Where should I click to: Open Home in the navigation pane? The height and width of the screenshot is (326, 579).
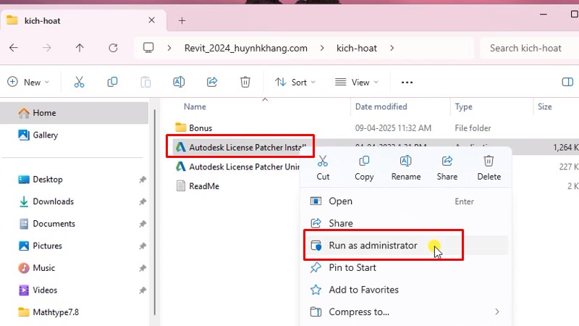pos(75,113)
